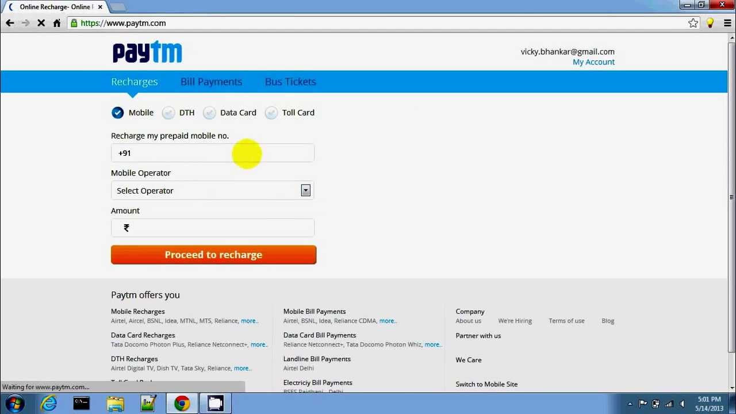Show hidden system tray icons
The image size is (736, 414).
coord(630,404)
